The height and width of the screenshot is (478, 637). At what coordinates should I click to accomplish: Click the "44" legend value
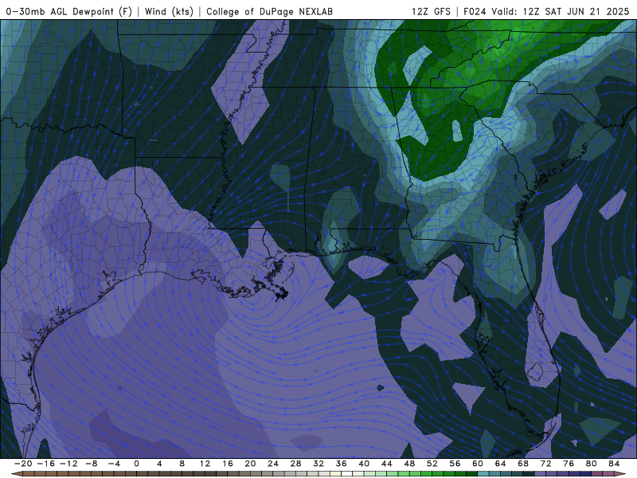pos(387,464)
